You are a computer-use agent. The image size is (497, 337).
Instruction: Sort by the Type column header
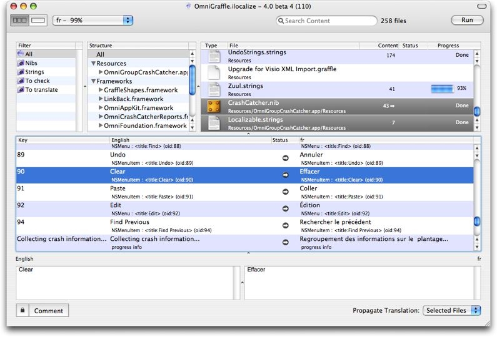point(214,46)
